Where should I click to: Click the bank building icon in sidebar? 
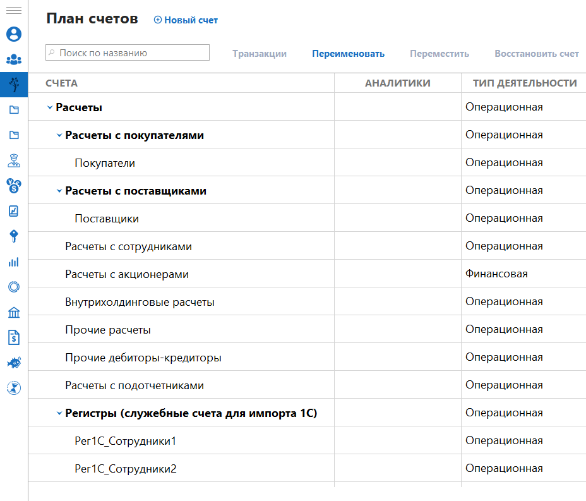pyautogui.click(x=13, y=312)
